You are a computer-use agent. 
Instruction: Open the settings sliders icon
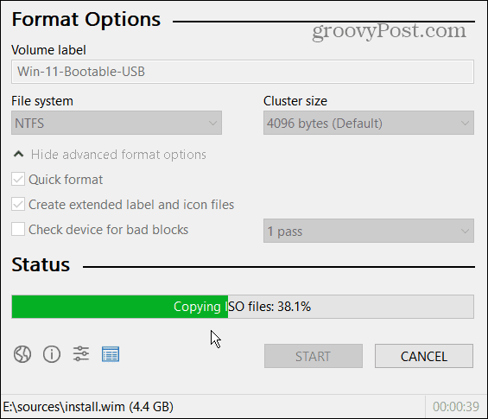(81, 354)
